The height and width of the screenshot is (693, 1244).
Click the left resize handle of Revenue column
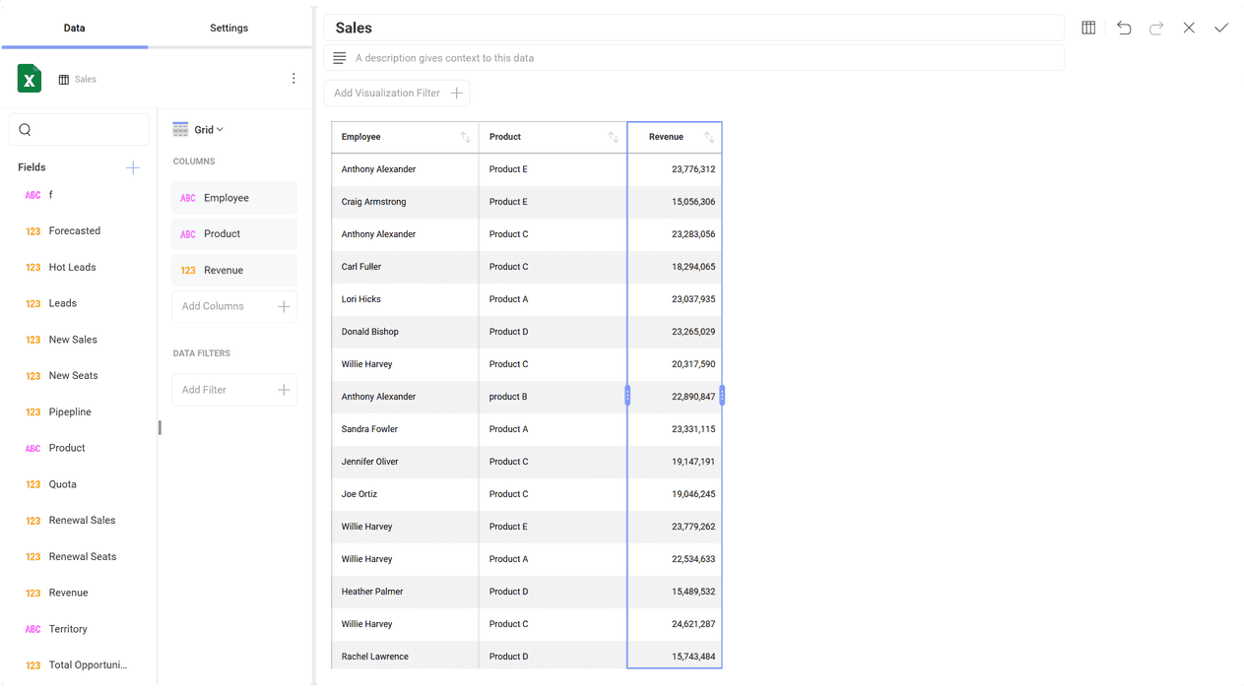tap(627, 396)
